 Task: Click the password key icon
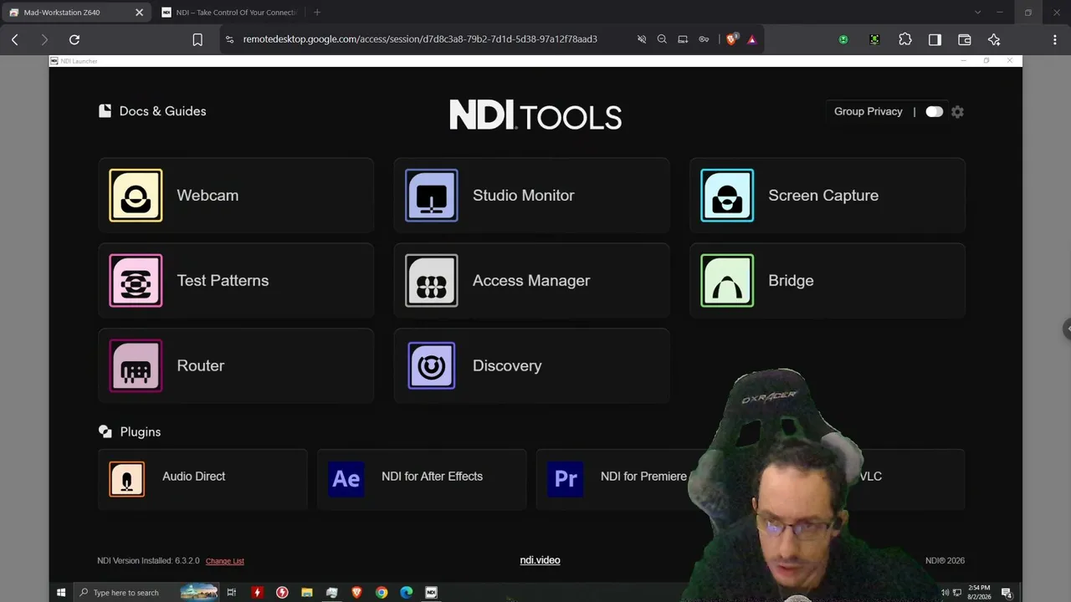click(x=704, y=39)
